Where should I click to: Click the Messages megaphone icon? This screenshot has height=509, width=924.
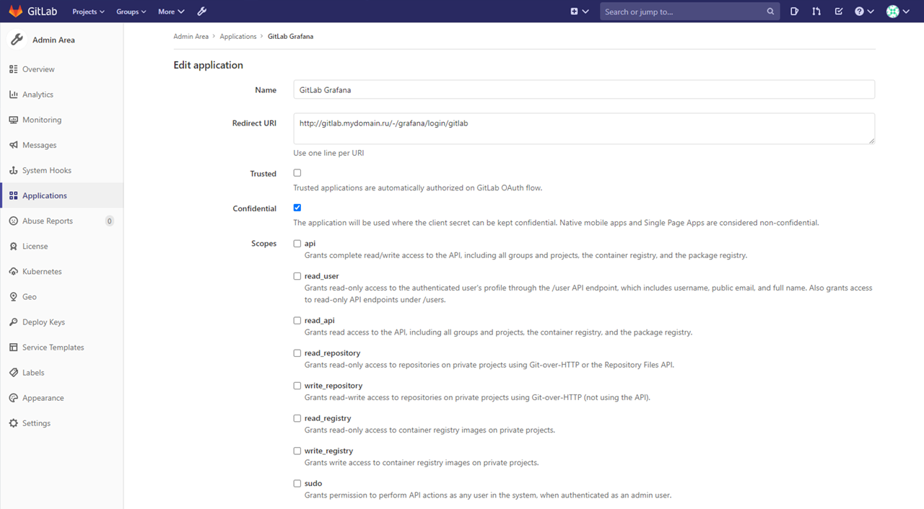14,145
